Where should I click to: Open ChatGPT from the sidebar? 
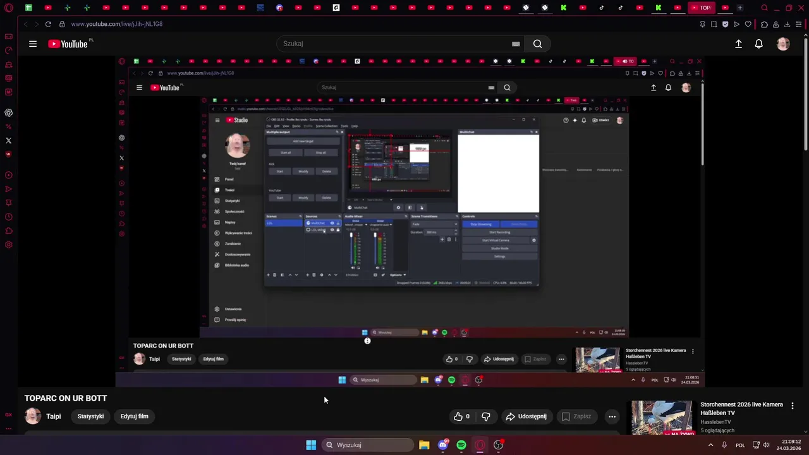(9, 113)
